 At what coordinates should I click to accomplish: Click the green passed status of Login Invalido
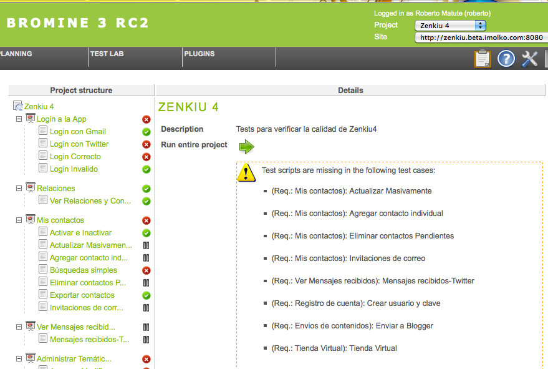[147, 169]
